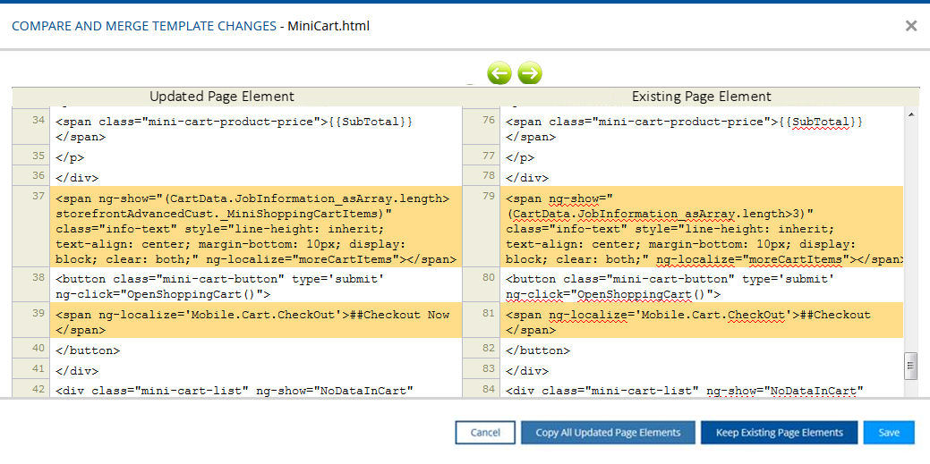Click line number 81 in right gutter
Screen dimensions: 930x464
point(488,314)
